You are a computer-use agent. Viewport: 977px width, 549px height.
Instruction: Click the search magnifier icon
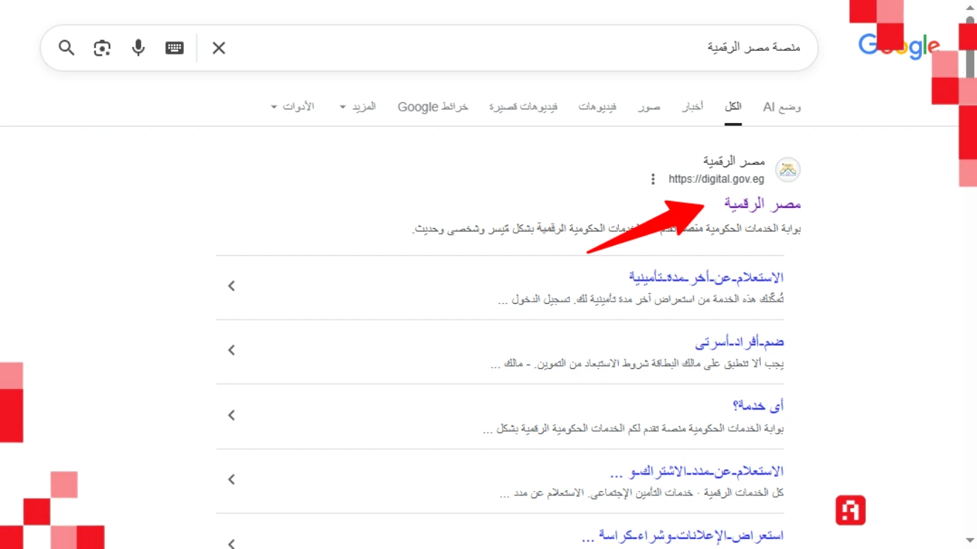click(x=66, y=48)
